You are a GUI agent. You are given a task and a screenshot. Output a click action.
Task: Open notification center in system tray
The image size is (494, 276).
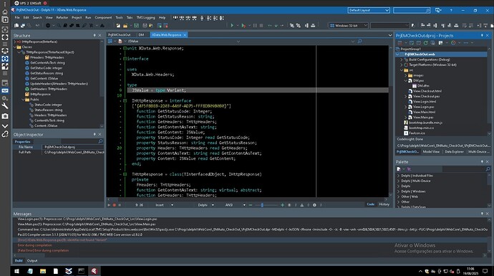click(x=485, y=271)
